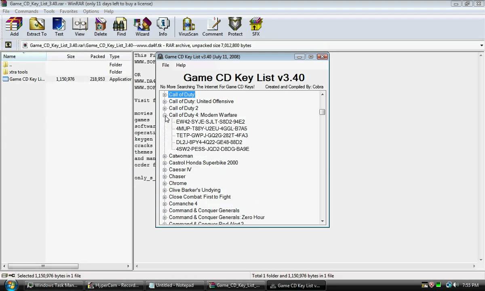The height and width of the screenshot is (291, 485).
Task: Select the xtra tools folder
Action: point(19,72)
